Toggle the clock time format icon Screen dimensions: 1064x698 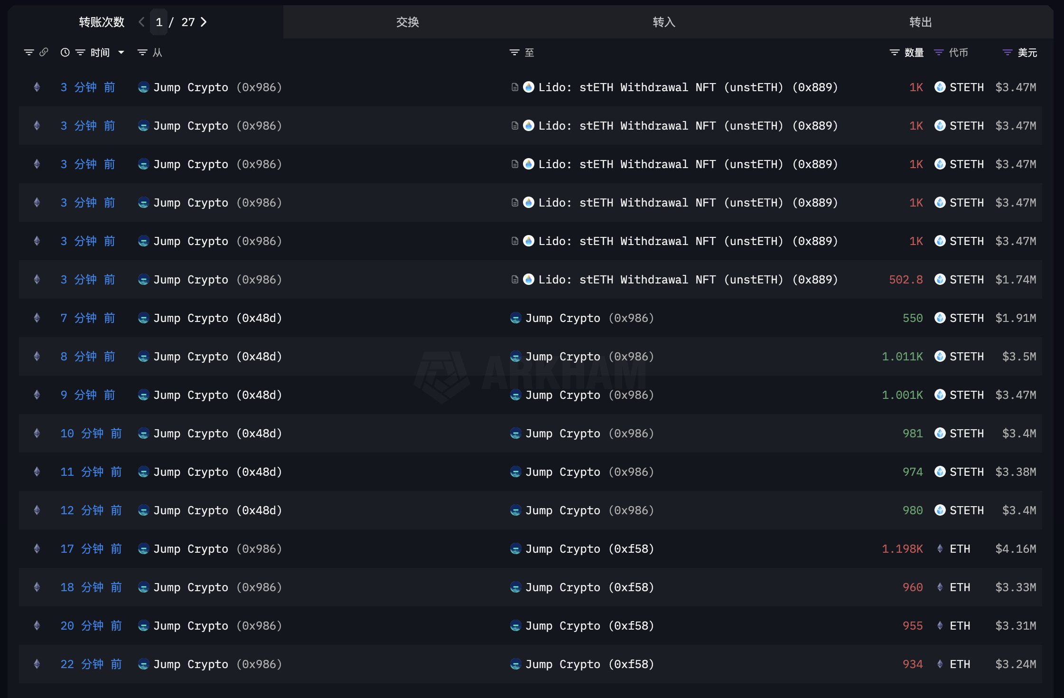[x=65, y=52]
